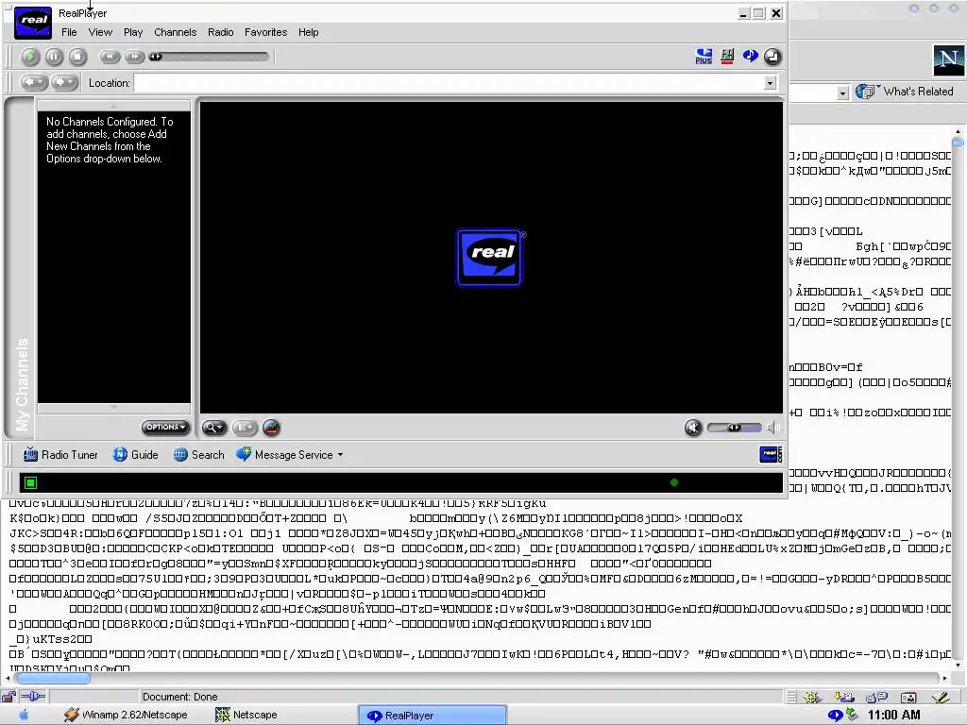Click the green system tray icon by the clock

coord(852,715)
